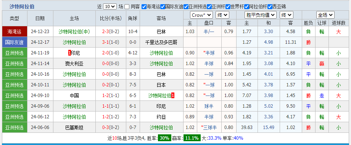Image resolution: width=351 pixels, height=145 pixels.
Task: Uncheck the 海湾运 competition filter
Action: (x=144, y=7)
